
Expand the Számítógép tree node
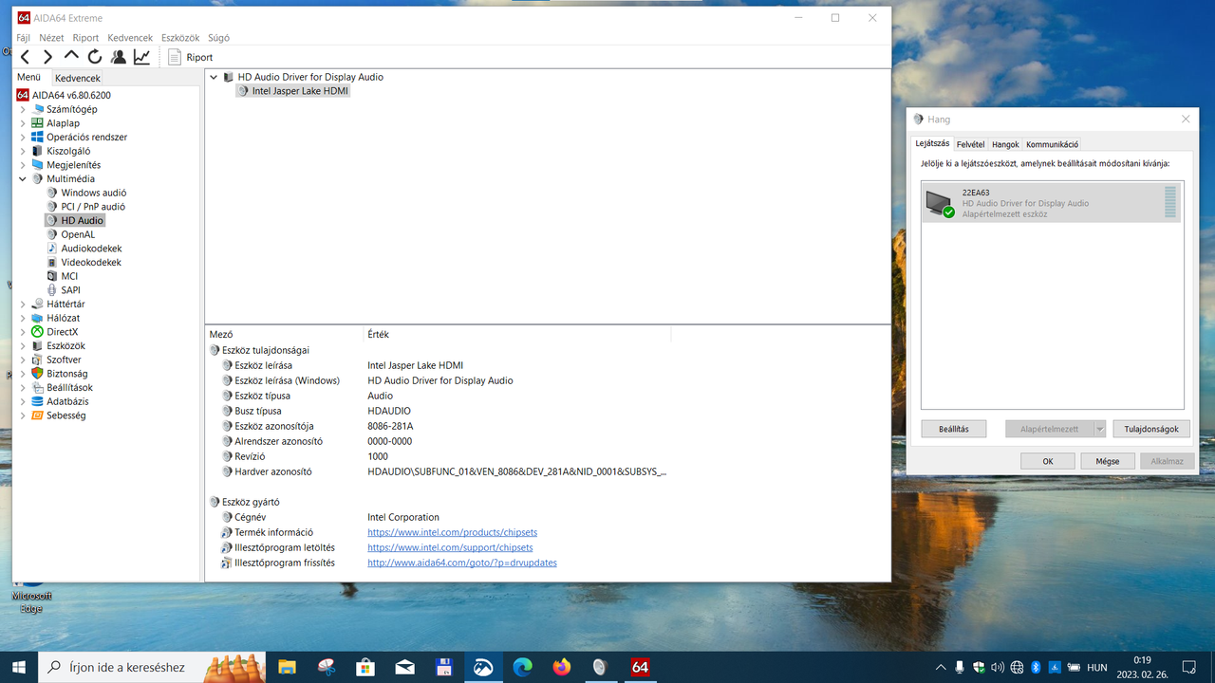[23, 109]
